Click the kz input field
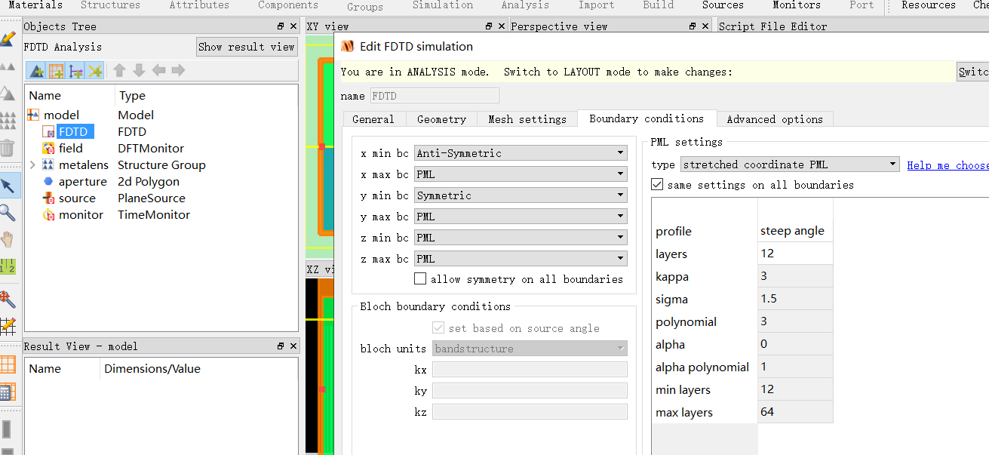Image resolution: width=989 pixels, height=455 pixels. 530,412
